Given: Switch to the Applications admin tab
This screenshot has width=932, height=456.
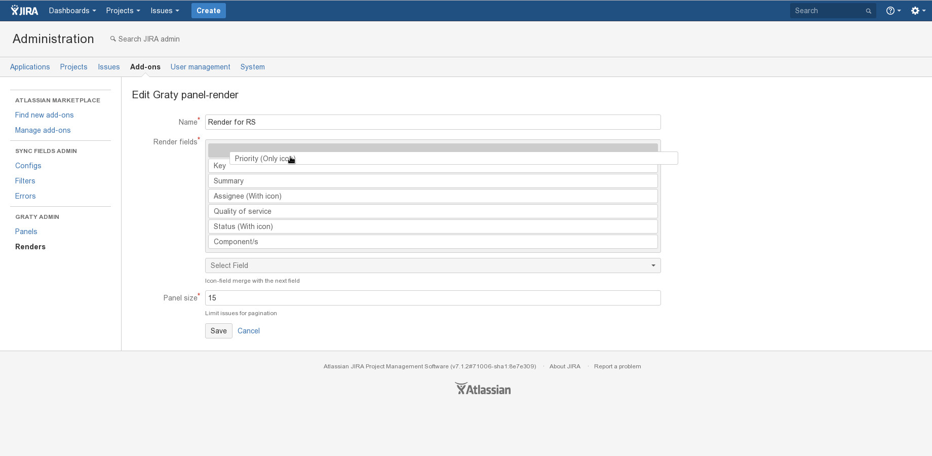Looking at the screenshot, I should tap(30, 67).
